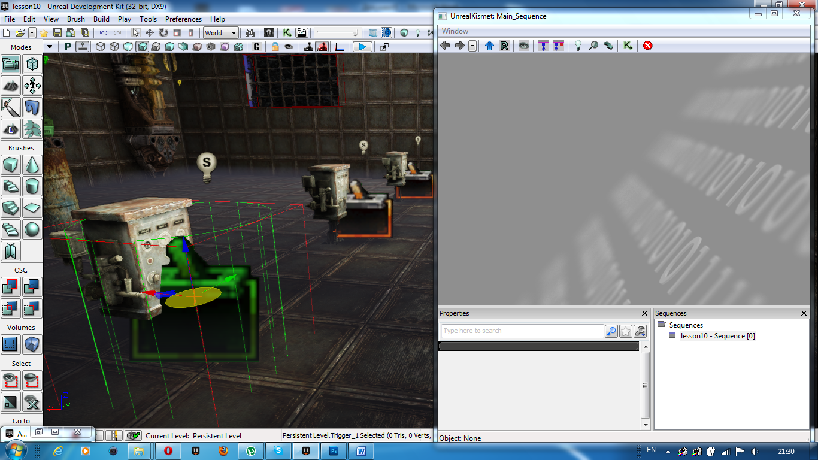The image size is (818, 460).
Task: Show selected actors only
Action: (x=11, y=380)
